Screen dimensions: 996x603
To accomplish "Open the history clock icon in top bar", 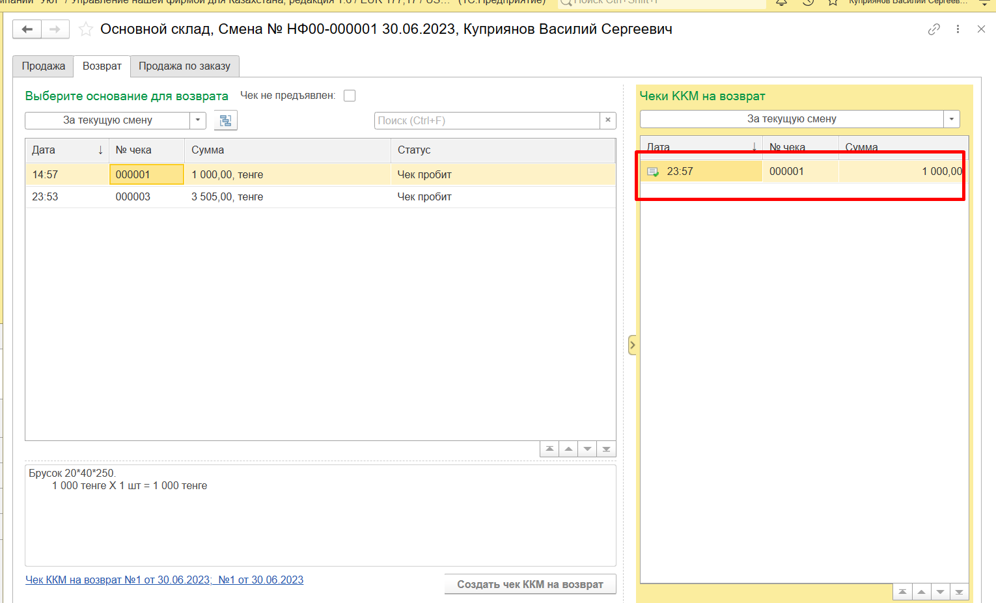I will (x=808, y=3).
